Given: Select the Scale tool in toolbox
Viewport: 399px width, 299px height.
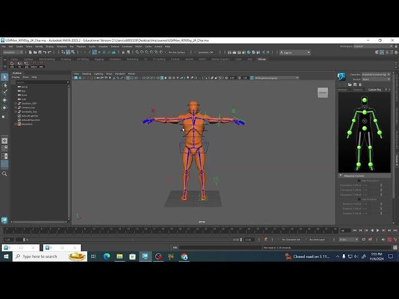Looking at the screenshot, I should tap(4, 116).
